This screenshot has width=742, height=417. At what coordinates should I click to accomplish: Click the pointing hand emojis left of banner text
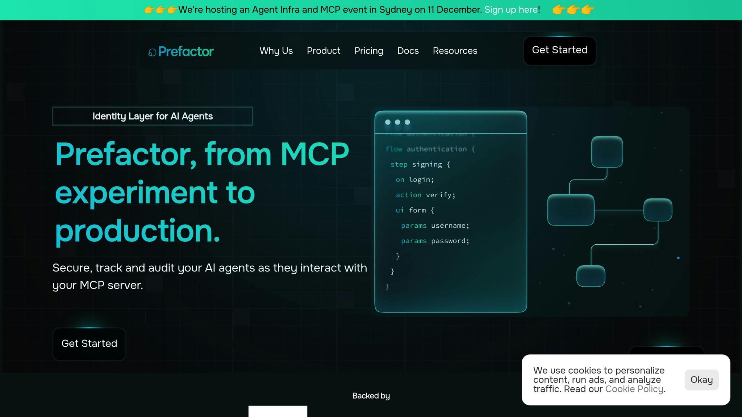161,10
